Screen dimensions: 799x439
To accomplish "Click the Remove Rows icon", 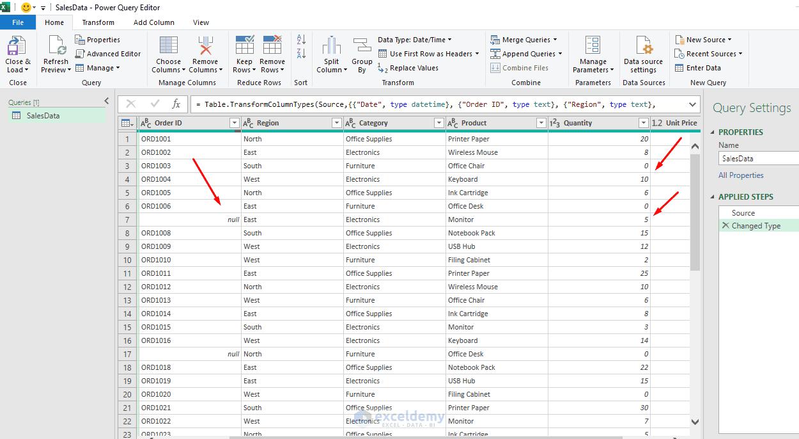I will pos(272,45).
